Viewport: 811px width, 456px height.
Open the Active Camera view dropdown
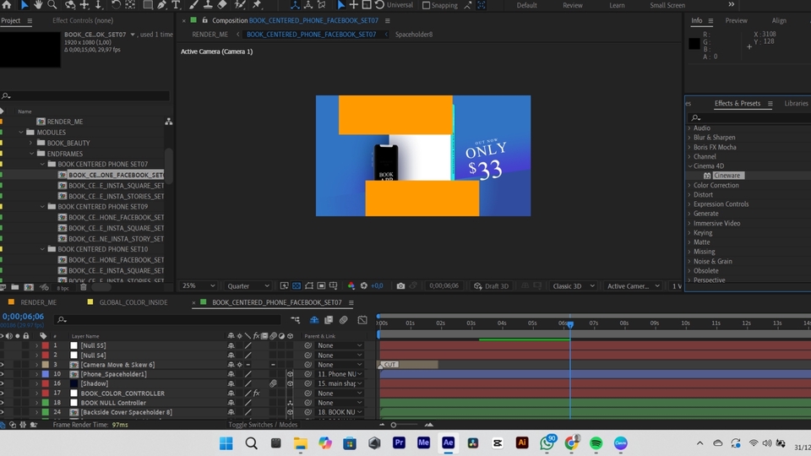pyautogui.click(x=633, y=286)
